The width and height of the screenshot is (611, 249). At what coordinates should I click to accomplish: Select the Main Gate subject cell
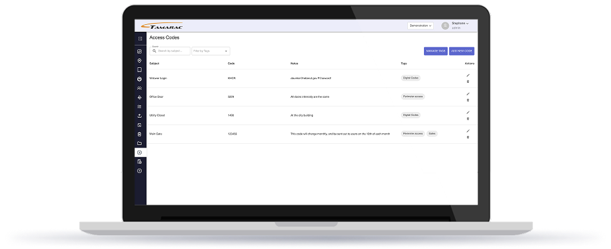156,134
